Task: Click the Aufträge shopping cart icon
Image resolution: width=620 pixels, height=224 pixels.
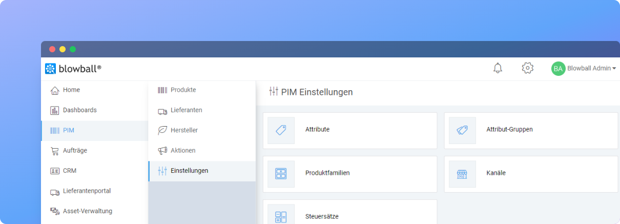Action: coord(55,151)
